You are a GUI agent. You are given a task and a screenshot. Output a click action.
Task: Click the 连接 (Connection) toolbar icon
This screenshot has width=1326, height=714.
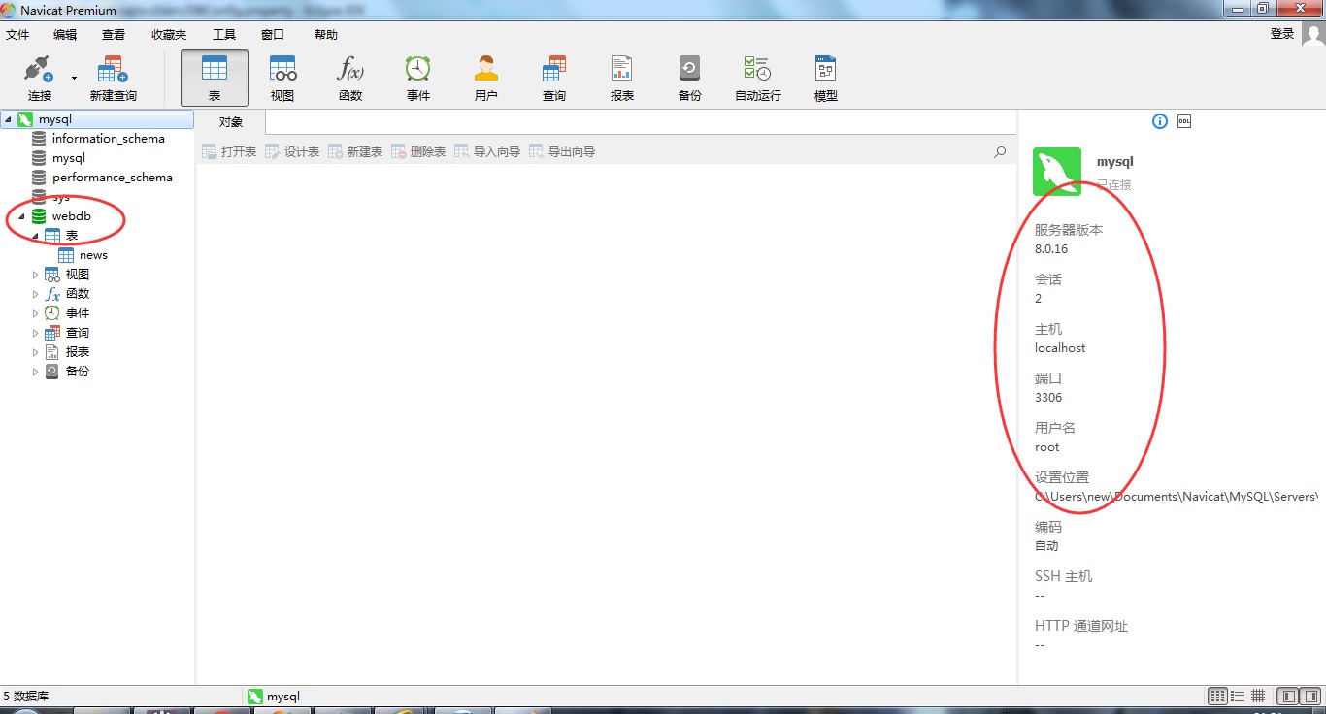pos(40,79)
